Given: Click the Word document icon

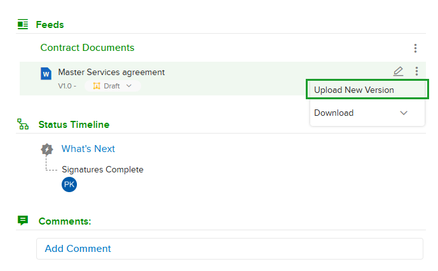Looking at the screenshot, I should tap(46, 74).
